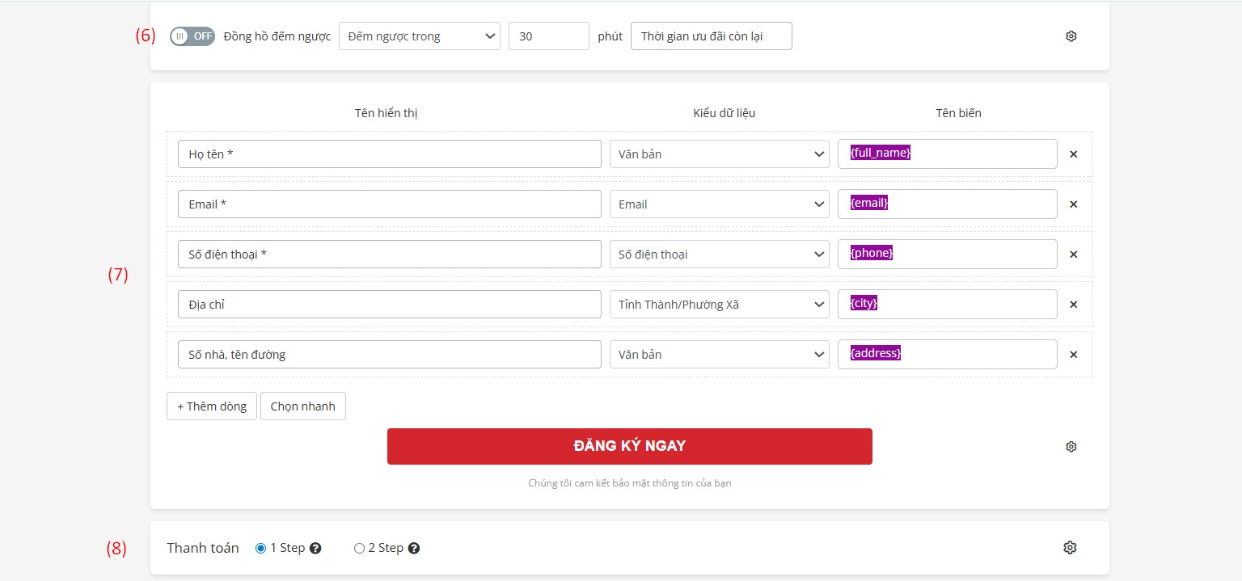Open settings for the countdown timer section
The image size is (1242, 581).
coord(1071,36)
